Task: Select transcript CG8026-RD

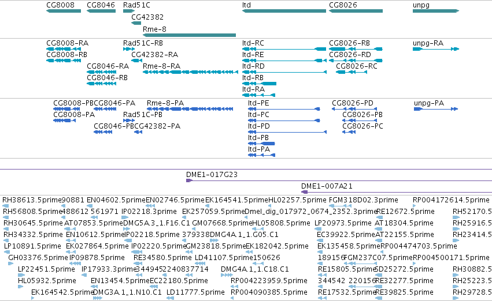Action: [x=356, y=61]
